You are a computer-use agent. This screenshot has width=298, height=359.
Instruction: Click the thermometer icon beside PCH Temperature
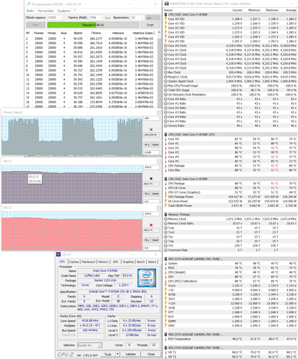(x=166, y=339)
